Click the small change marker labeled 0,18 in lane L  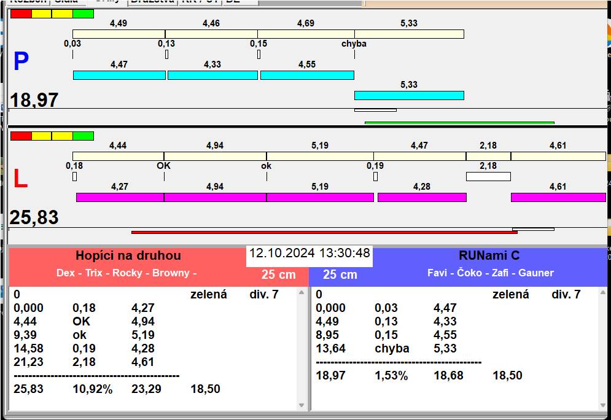(74, 176)
